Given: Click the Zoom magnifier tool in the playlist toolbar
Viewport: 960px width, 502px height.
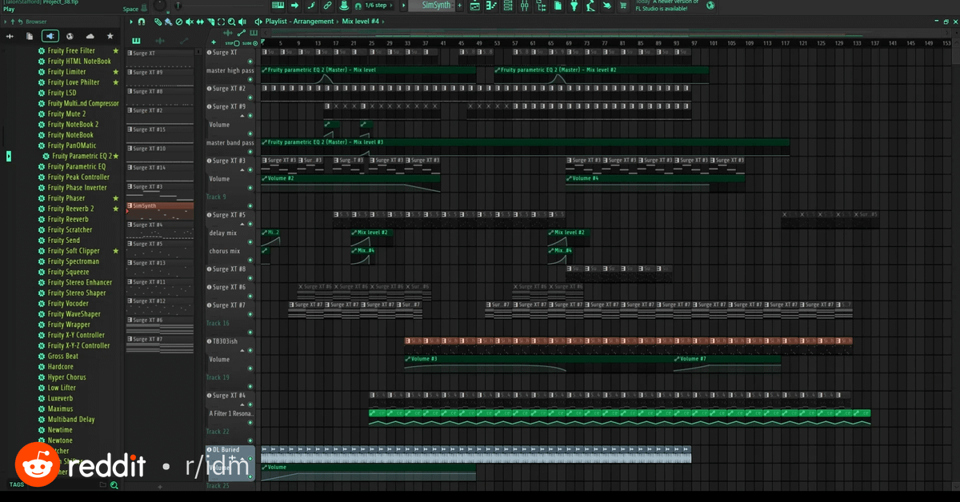Looking at the screenshot, I should [231, 22].
